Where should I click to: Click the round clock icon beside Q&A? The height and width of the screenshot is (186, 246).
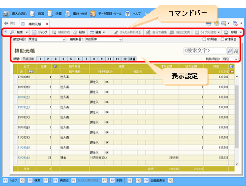coord(216,24)
